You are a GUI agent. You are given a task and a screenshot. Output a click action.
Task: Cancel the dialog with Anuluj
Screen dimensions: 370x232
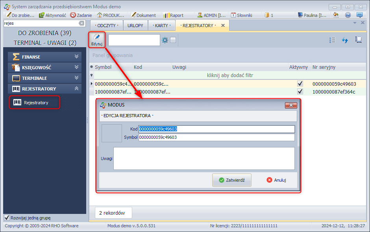click(276, 180)
